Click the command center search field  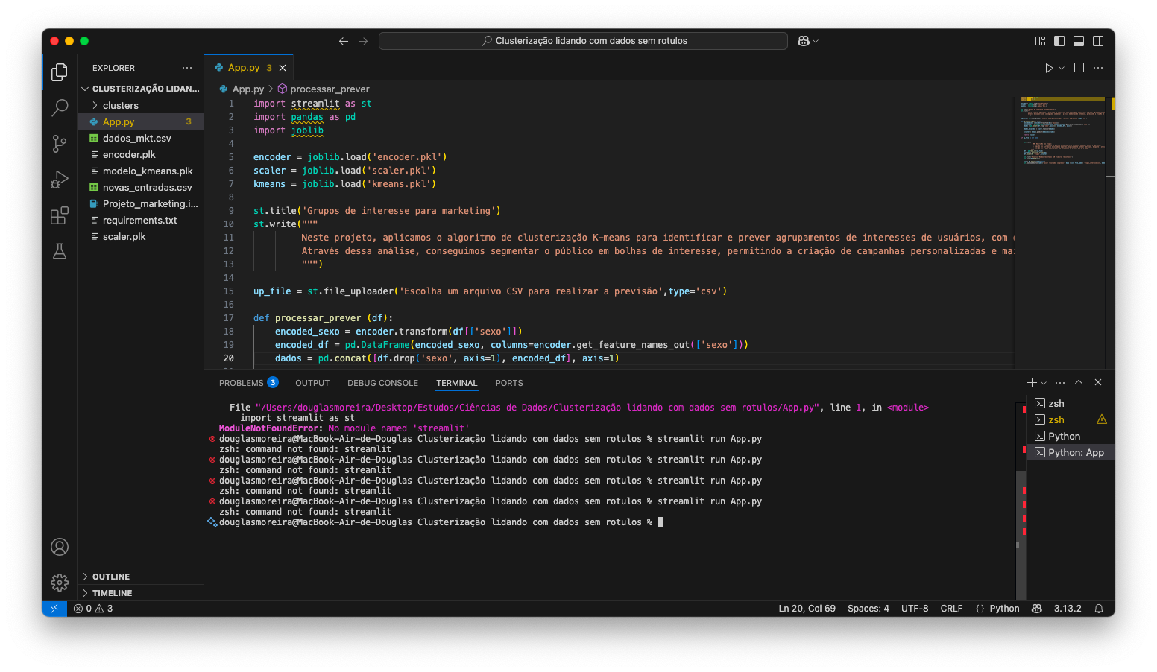pyautogui.click(x=583, y=41)
